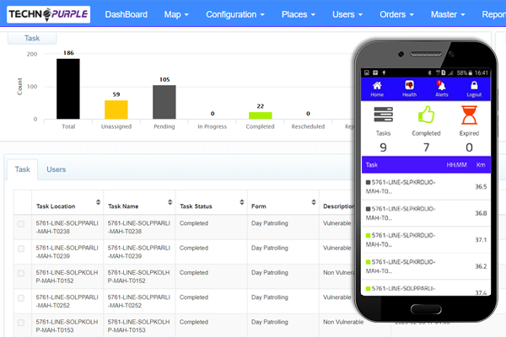Image resolution: width=506 pixels, height=337 pixels.
Task: Sort by Form column arrows
Action: 314,202
